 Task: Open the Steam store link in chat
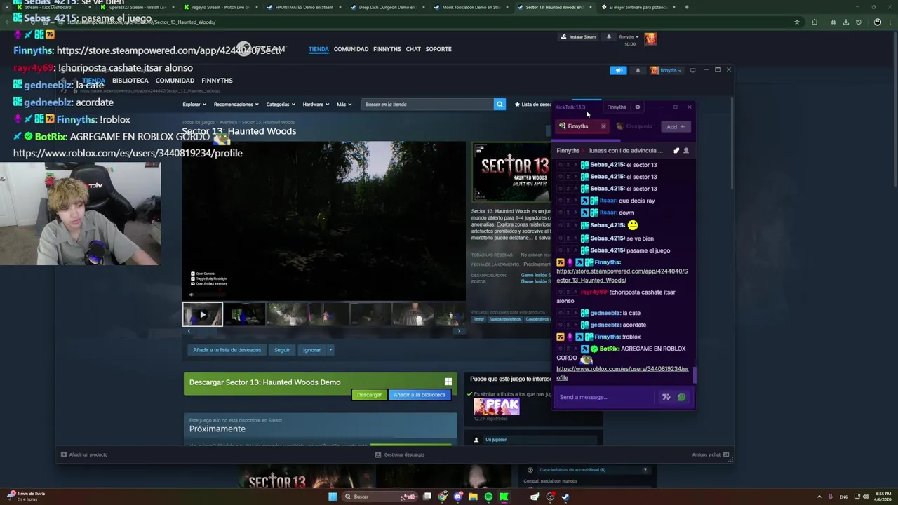(x=622, y=276)
